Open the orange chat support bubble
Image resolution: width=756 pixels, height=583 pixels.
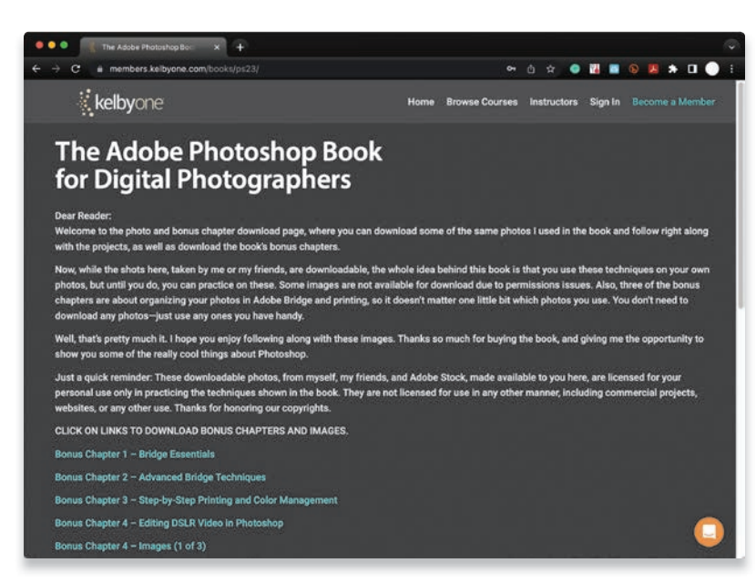709,531
